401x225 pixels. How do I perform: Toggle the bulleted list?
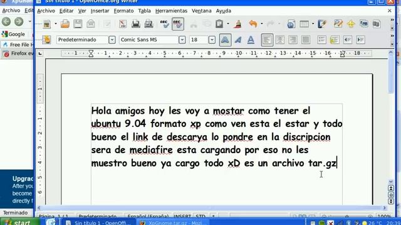(335, 40)
